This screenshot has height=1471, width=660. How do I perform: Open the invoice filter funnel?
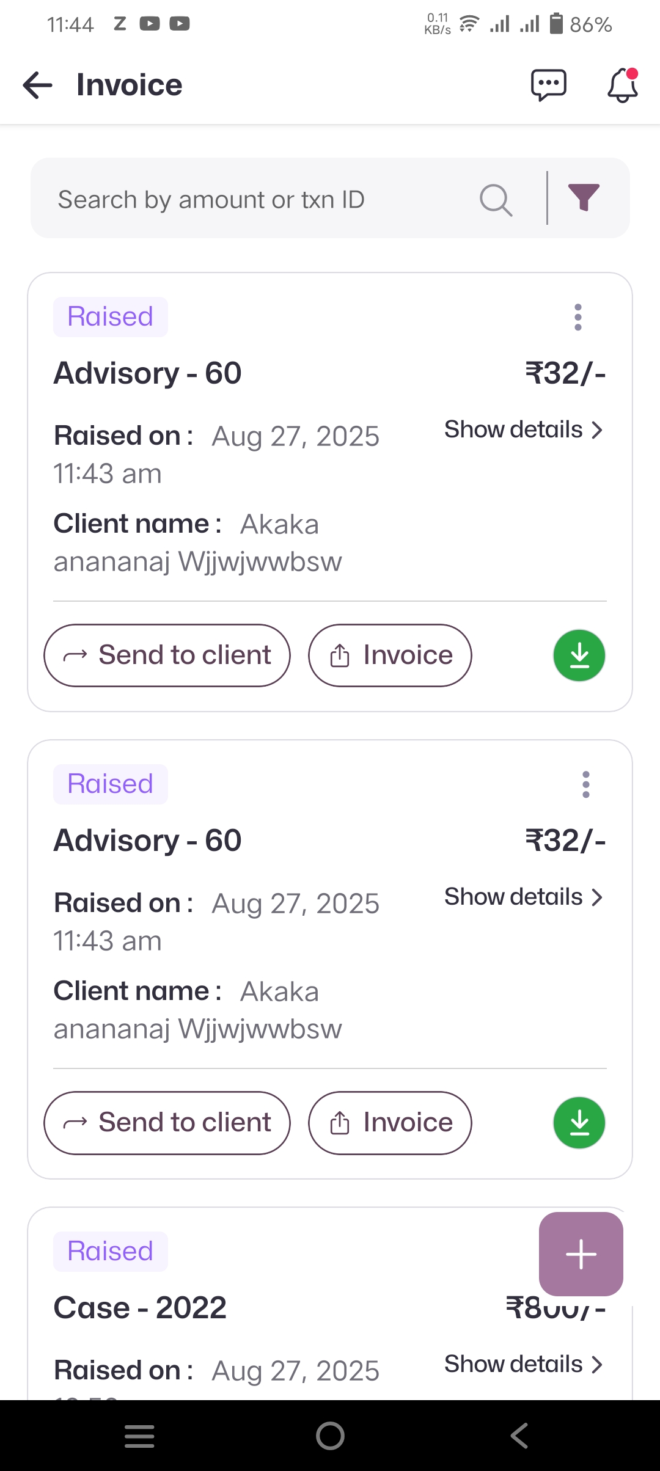[x=584, y=198]
